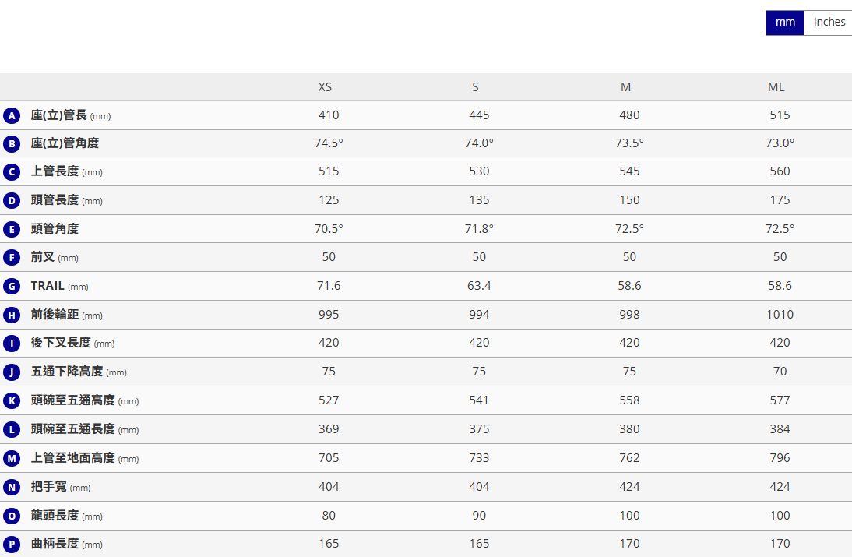Click the 後下叉長度 row label

pos(61,343)
